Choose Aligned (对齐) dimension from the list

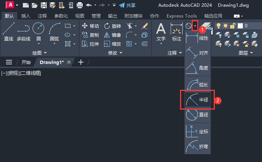[x=198, y=53]
